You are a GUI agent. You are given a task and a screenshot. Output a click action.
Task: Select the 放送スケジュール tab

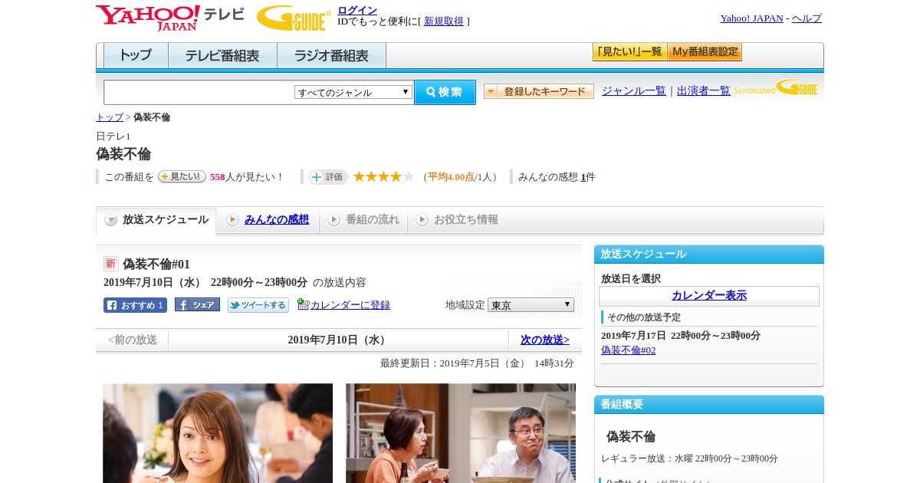point(156,220)
